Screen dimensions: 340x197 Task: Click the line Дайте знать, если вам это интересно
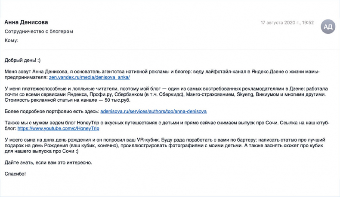click(x=48, y=163)
